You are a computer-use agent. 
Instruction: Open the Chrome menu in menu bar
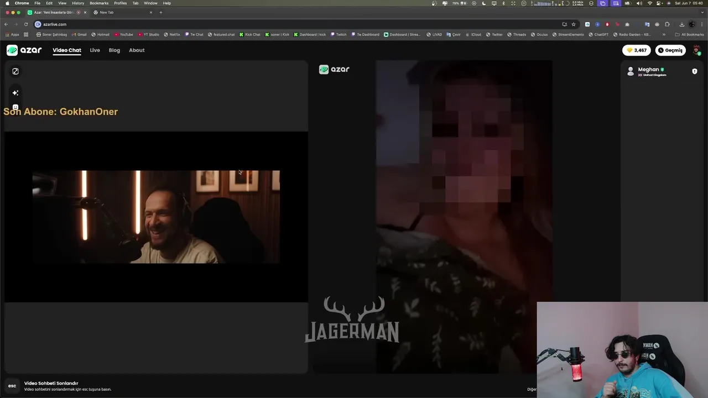(22, 3)
